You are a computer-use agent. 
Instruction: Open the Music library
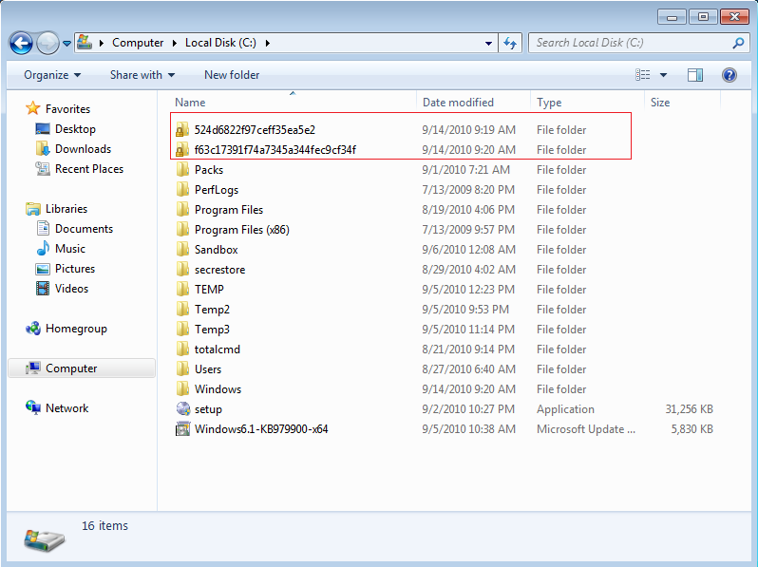coord(70,249)
